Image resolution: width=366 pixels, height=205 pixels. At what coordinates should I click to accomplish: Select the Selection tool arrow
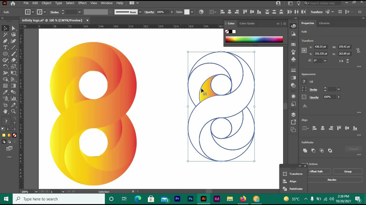(5, 28)
